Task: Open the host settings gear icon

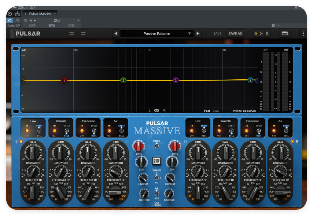Action: coord(273,26)
